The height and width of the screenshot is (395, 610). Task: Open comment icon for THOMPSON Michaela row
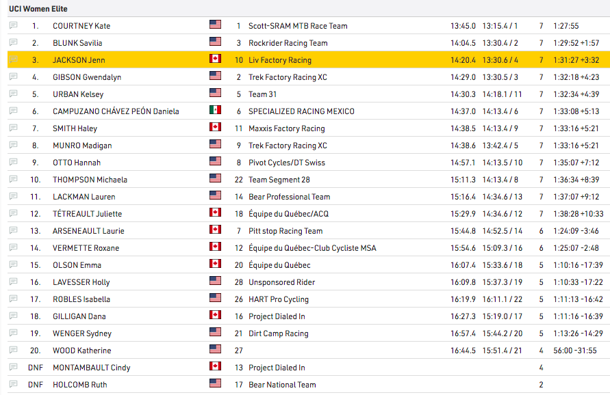point(14,179)
